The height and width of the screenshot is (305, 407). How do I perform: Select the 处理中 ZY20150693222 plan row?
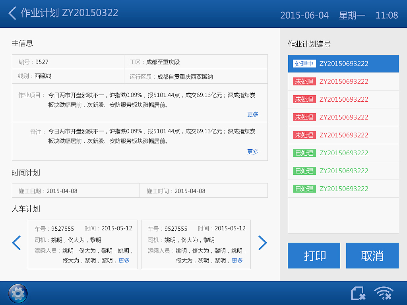[x=343, y=64]
